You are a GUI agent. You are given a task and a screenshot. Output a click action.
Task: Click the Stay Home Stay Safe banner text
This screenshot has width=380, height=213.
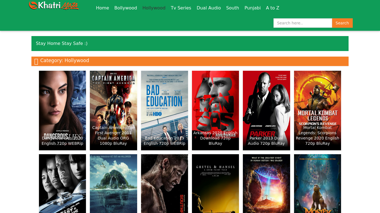pos(62,43)
